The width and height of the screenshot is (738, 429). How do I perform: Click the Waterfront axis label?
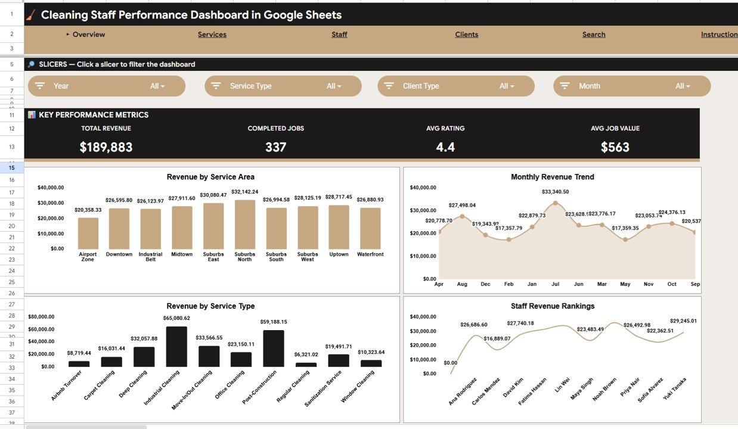click(x=370, y=254)
